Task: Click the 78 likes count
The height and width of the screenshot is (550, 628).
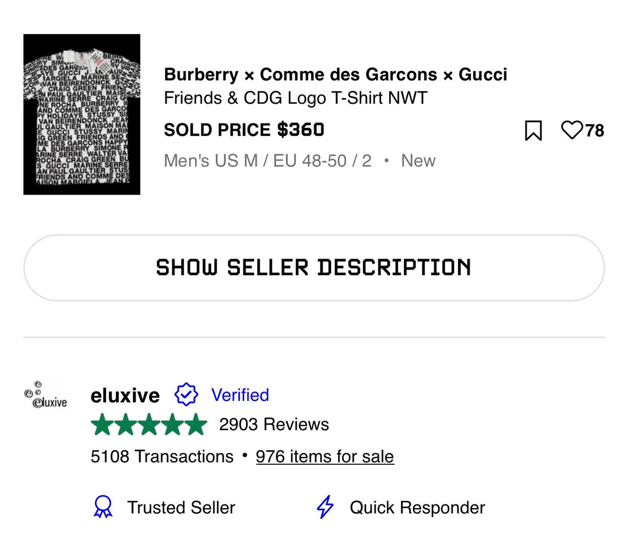Action: pos(595,130)
